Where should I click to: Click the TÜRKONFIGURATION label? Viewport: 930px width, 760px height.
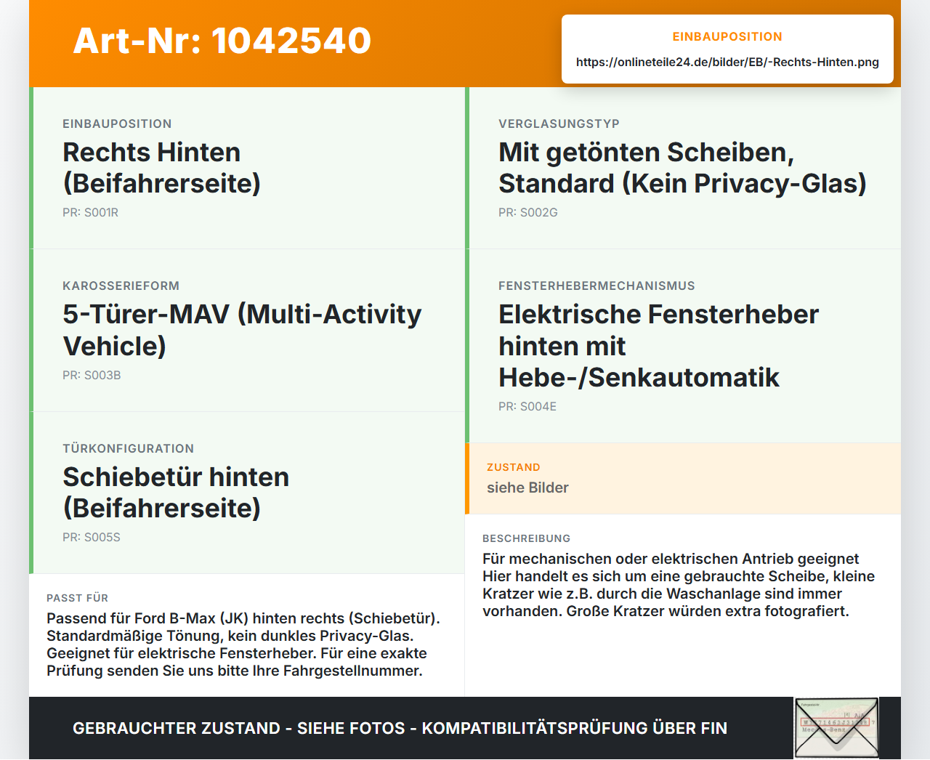[128, 449]
